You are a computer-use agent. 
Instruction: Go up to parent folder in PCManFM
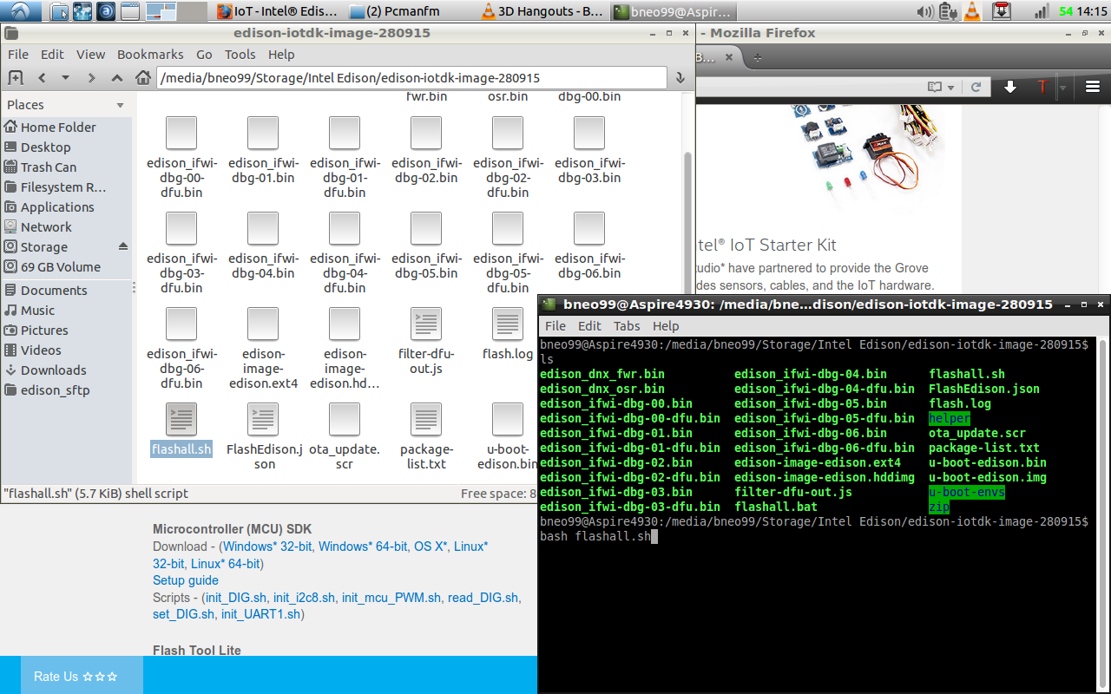117,78
